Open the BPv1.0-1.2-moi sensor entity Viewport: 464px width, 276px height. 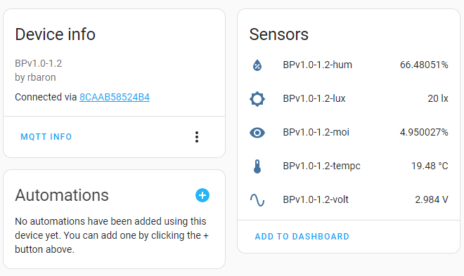point(316,133)
